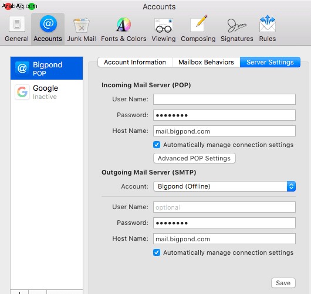
Task: Open the Rules preferences pane
Action: pyautogui.click(x=268, y=29)
